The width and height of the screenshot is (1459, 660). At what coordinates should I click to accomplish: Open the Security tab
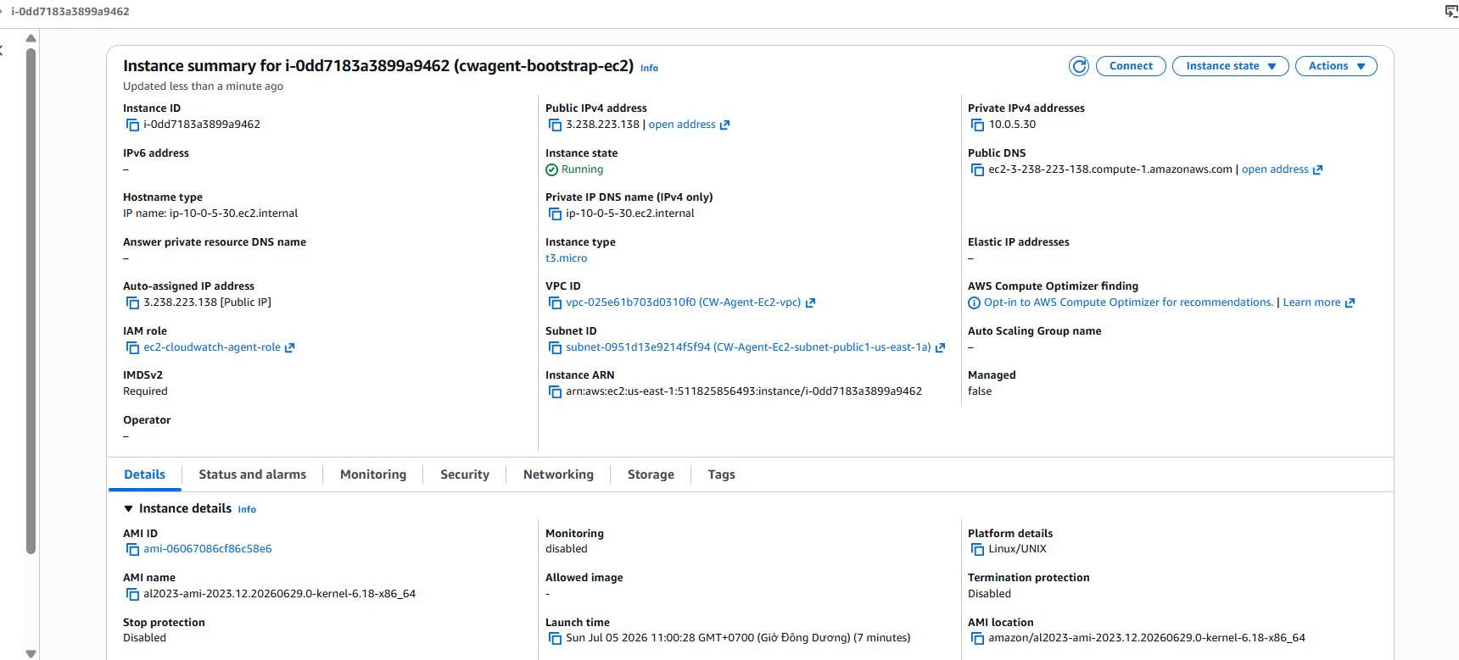click(x=465, y=474)
